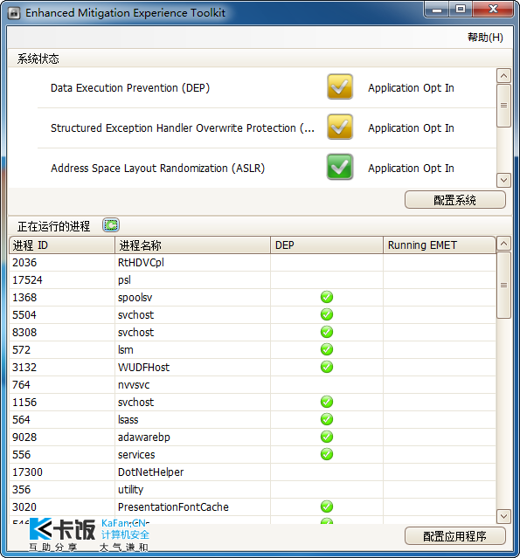The width and height of the screenshot is (520, 558).
Task: Click system status scroll down arrow
Action: pos(503,180)
